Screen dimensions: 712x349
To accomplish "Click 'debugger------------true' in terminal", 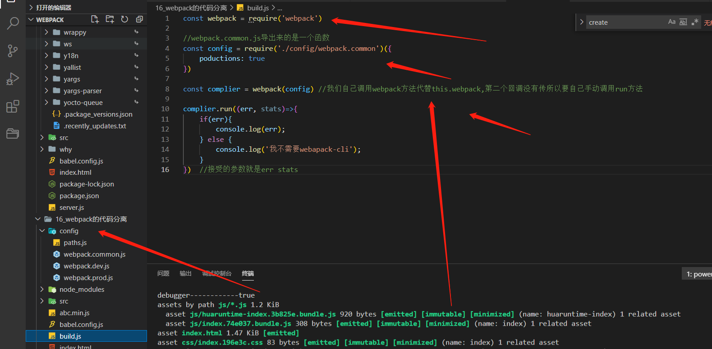I will point(206,295).
